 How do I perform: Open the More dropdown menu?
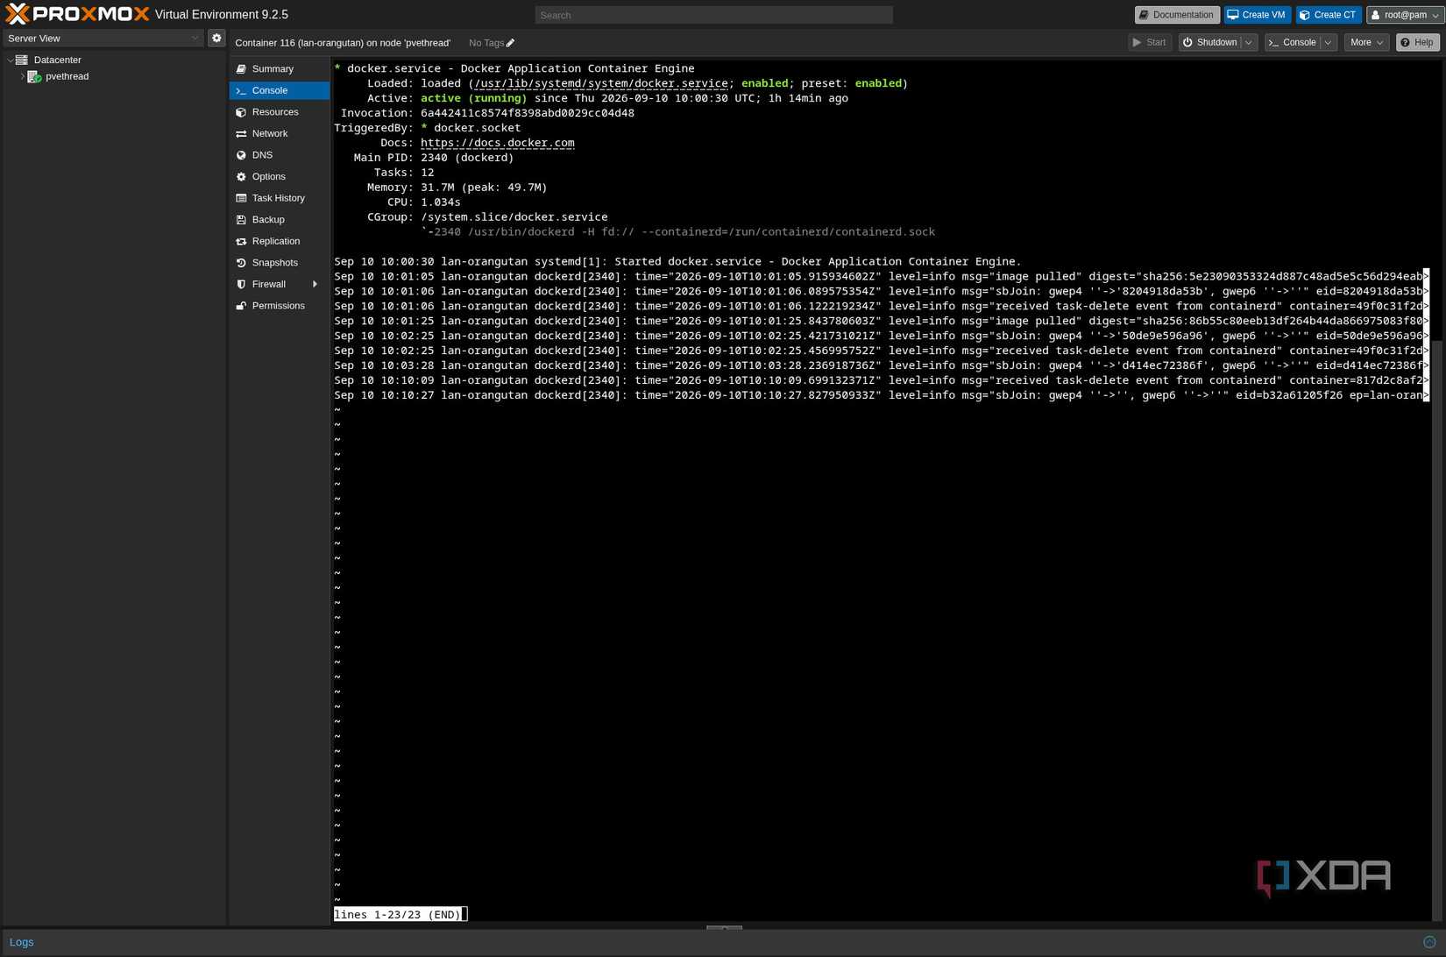1366,42
